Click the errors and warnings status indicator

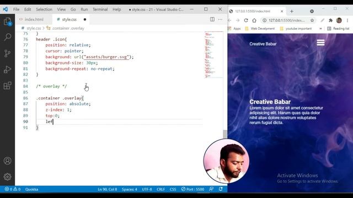pos(13,189)
